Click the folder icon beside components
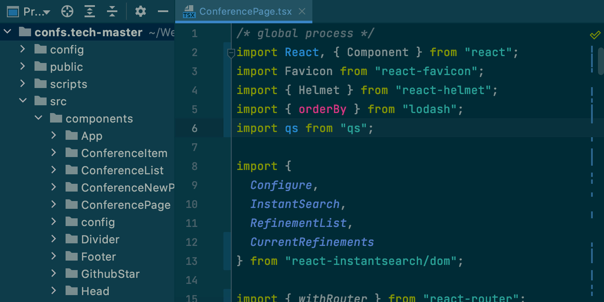 56,118
